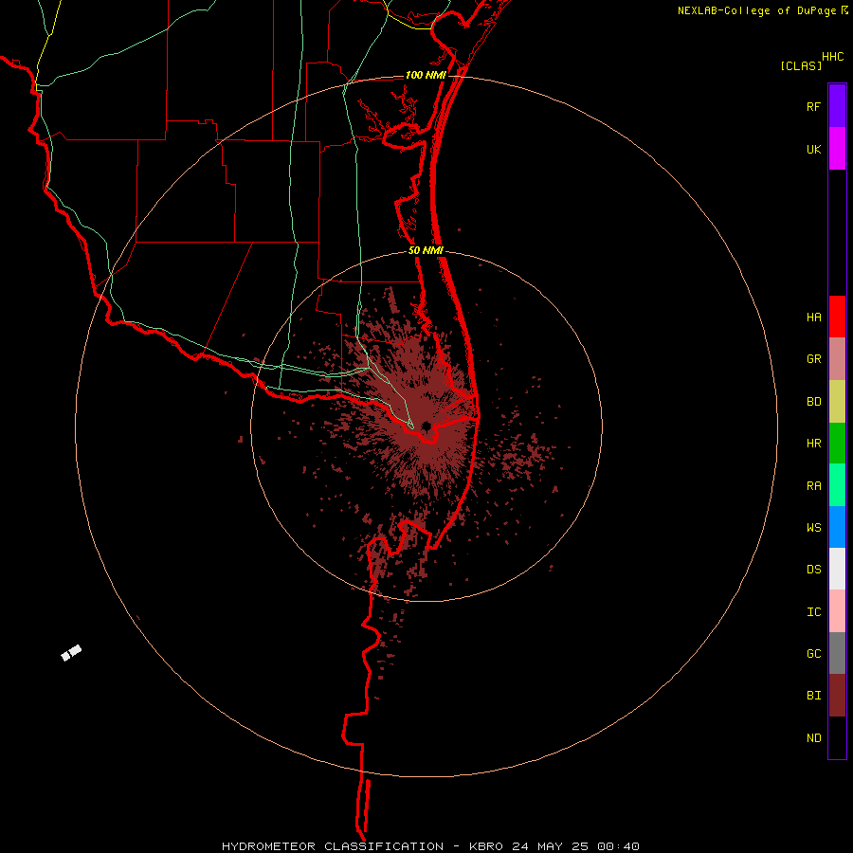Click the HA legend label
The image size is (853, 853).
(813, 318)
